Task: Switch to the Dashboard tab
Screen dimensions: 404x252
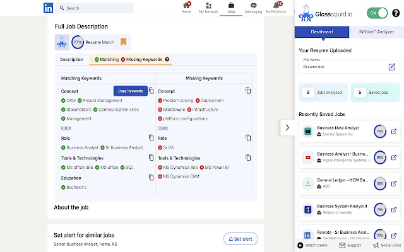Action: [x=322, y=32]
